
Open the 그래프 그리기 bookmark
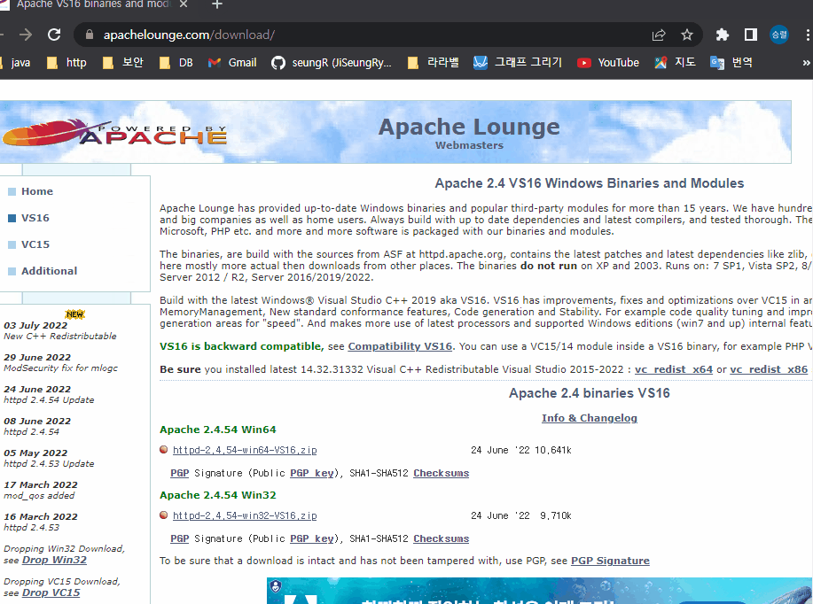(x=518, y=63)
